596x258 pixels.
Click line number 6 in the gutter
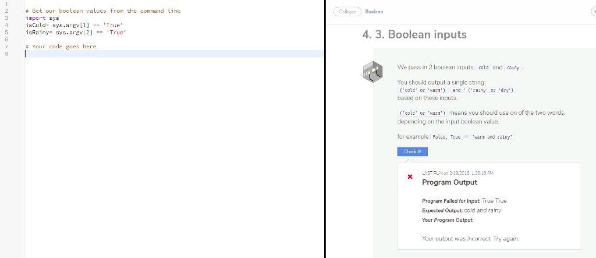(x=6, y=40)
